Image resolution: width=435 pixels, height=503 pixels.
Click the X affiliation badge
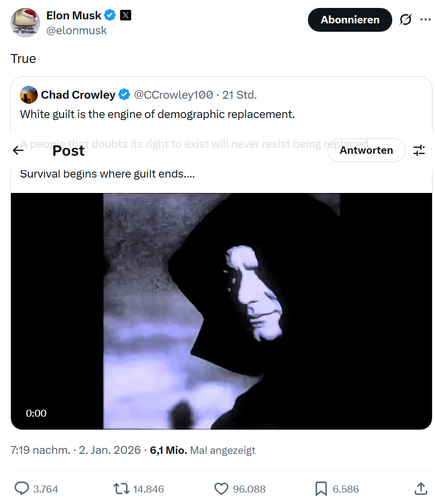(126, 15)
